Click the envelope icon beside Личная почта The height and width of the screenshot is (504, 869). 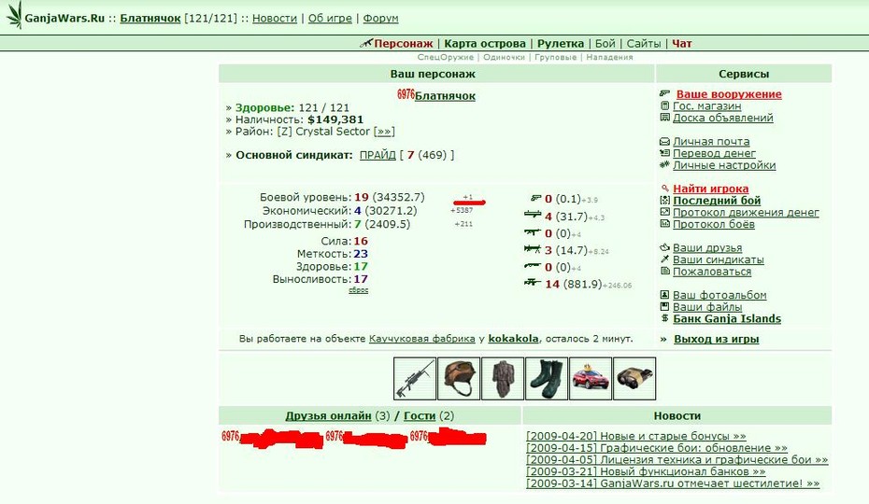point(665,141)
